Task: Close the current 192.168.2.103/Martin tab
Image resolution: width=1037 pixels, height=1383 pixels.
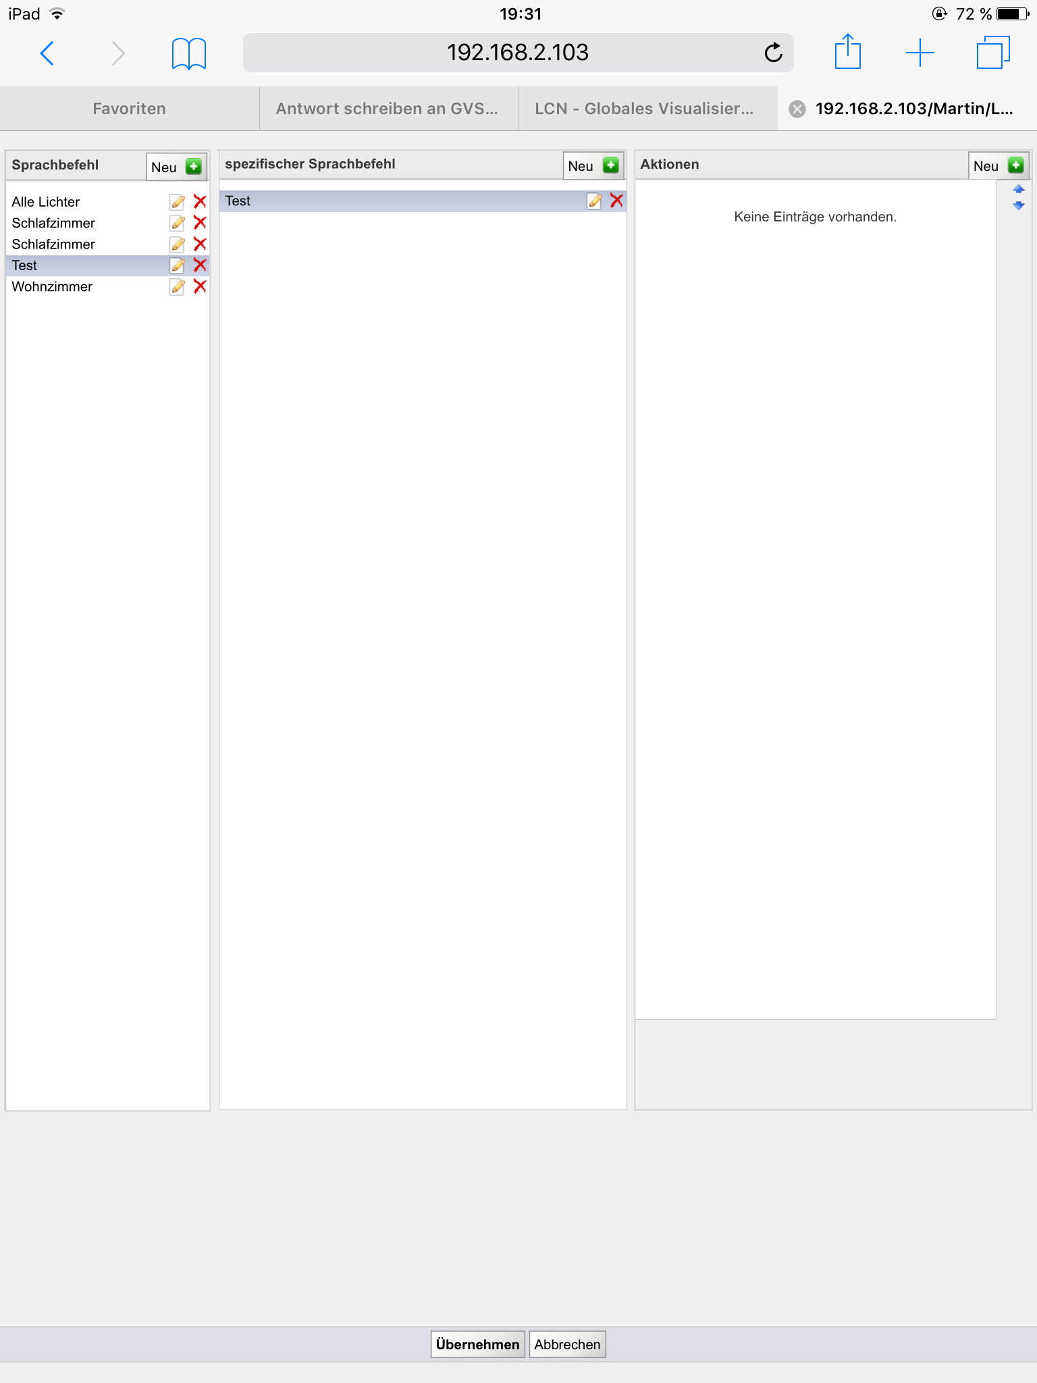Action: (797, 109)
